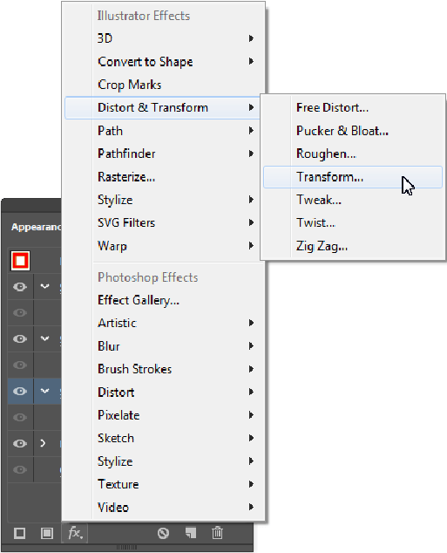The height and width of the screenshot is (553, 447).
Task: Choose Zig Zag... effect
Action: pos(353,246)
